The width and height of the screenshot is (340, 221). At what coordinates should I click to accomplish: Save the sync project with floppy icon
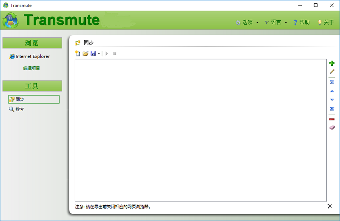(93, 53)
